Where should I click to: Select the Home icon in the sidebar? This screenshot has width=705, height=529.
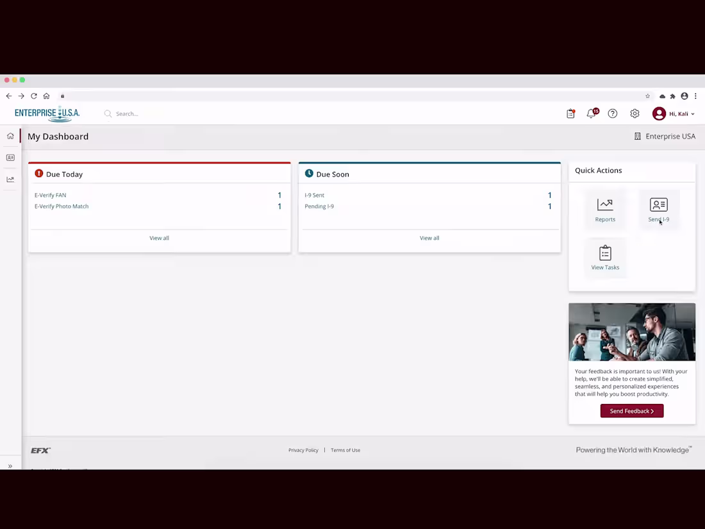point(10,136)
